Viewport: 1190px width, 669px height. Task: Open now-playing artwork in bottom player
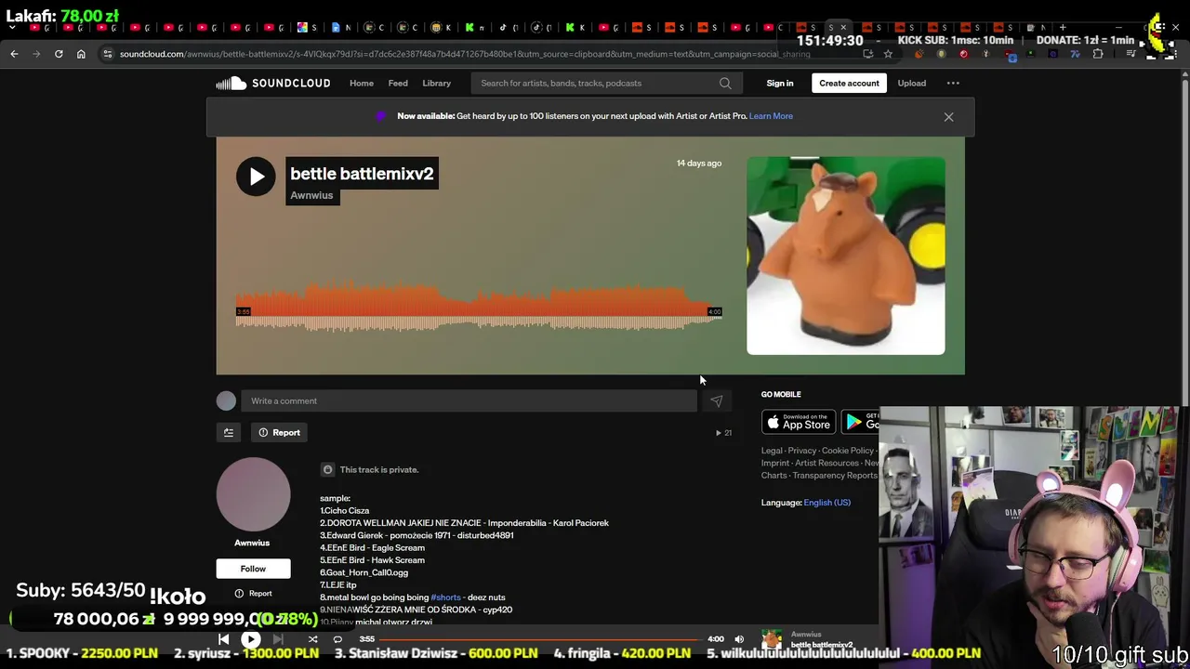(772, 639)
